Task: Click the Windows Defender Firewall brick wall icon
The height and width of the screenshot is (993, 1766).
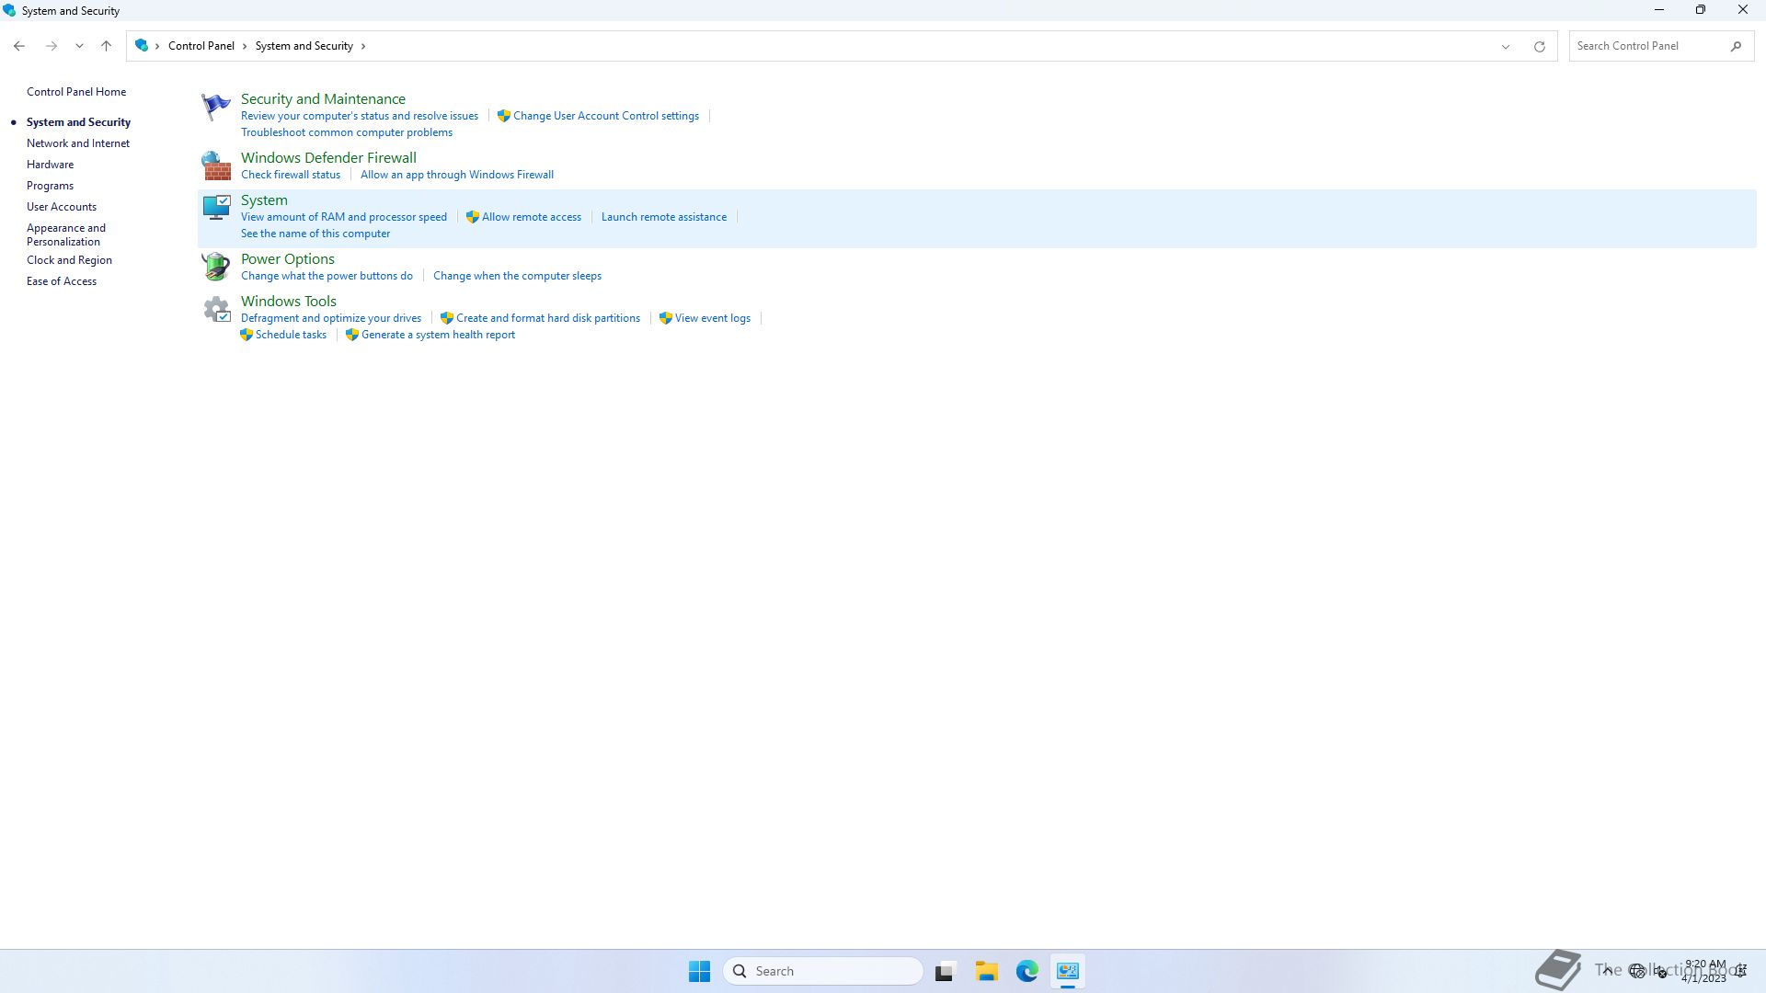Action: click(x=216, y=165)
